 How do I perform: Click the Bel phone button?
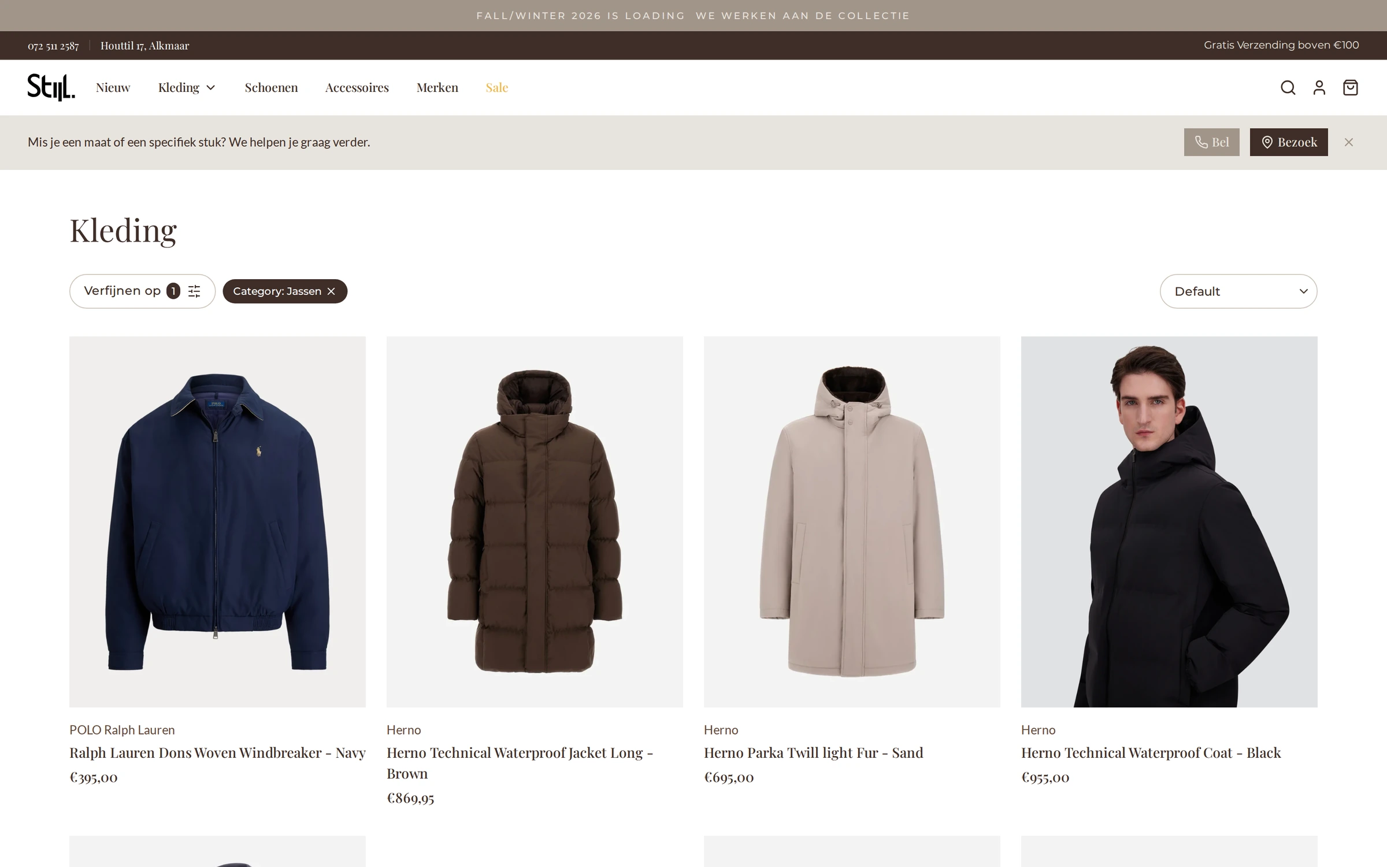(x=1211, y=142)
